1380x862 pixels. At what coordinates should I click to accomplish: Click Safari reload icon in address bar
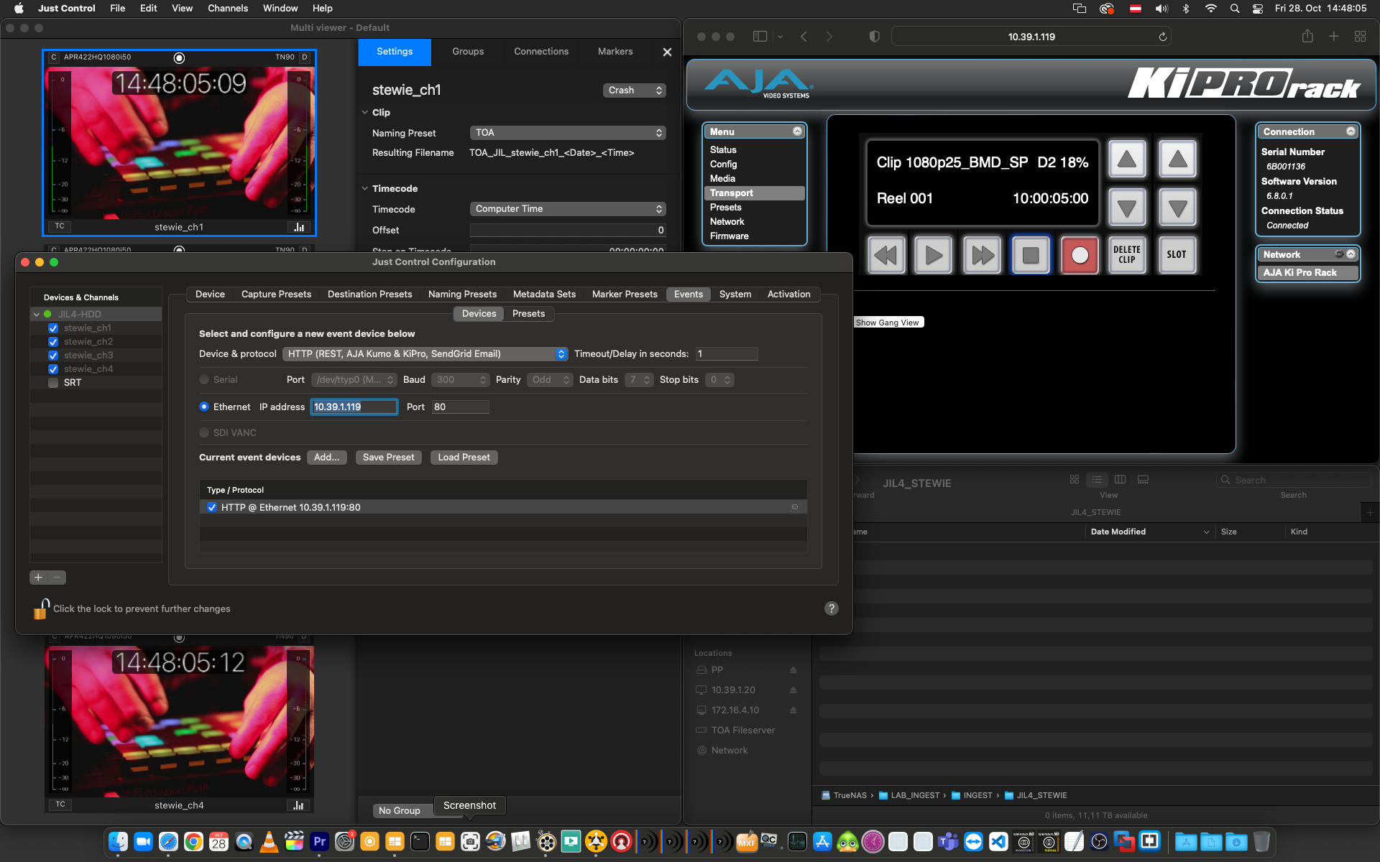pyautogui.click(x=1162, y=37)
